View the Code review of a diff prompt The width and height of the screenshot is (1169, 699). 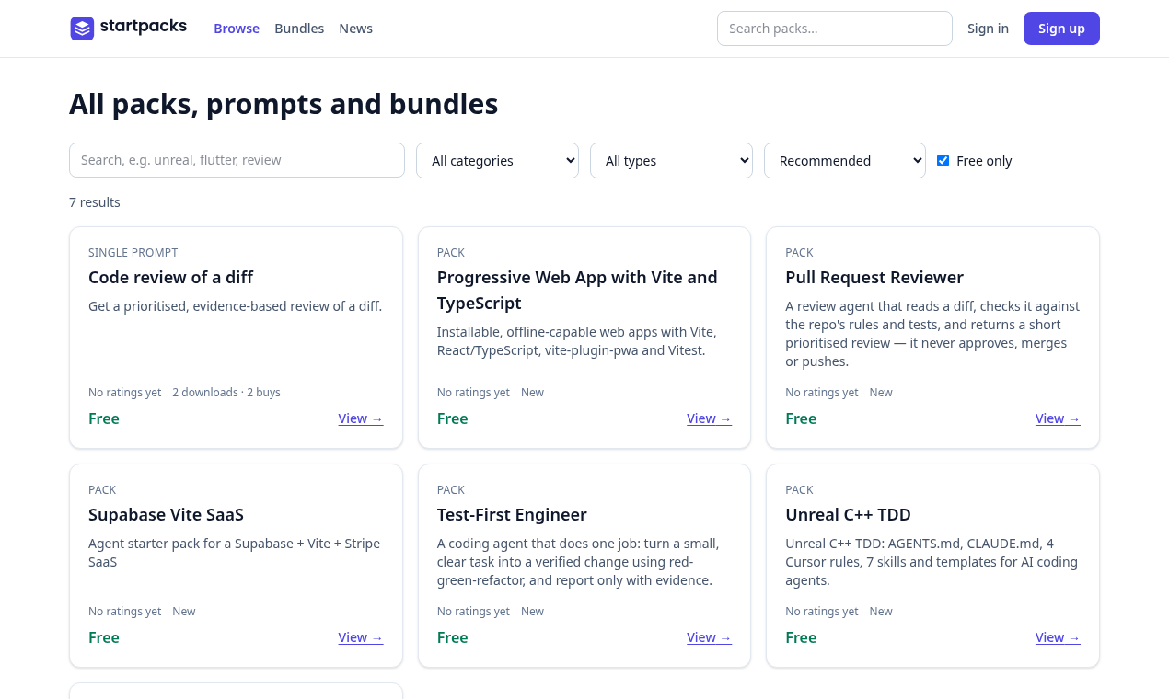(x=361, y=418)
